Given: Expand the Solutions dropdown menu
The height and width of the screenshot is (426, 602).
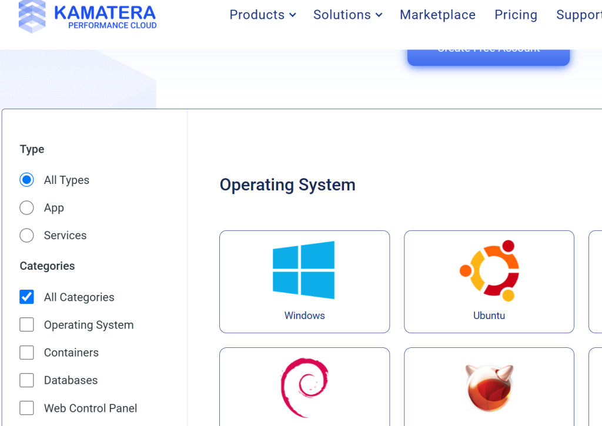Looking at the screenshot, I should 348,15.
